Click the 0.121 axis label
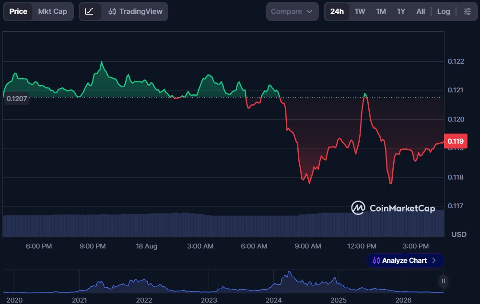The width and height of the screenshot is (480, 304). pos(455,90)
